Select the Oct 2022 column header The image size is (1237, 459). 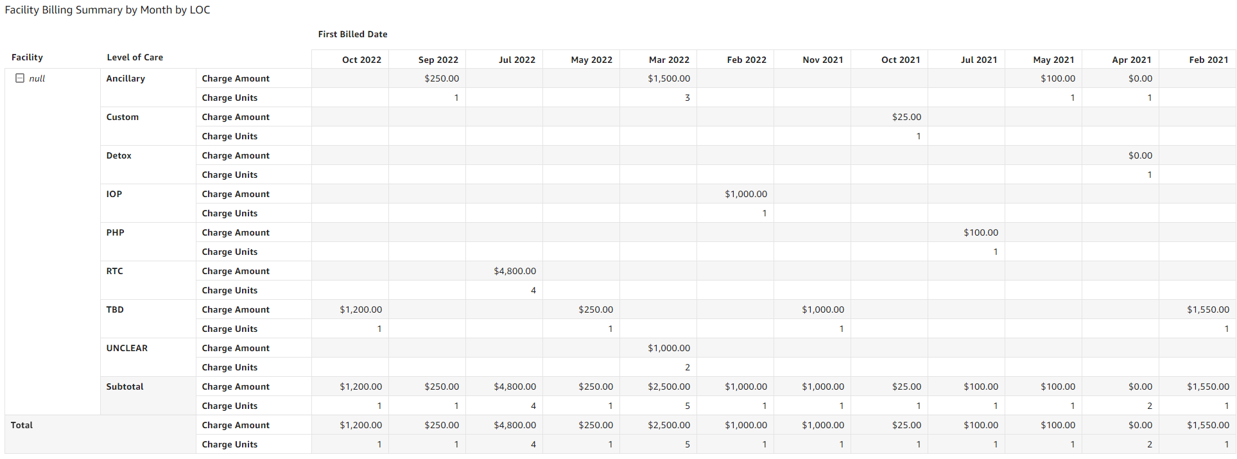point(361,60)
